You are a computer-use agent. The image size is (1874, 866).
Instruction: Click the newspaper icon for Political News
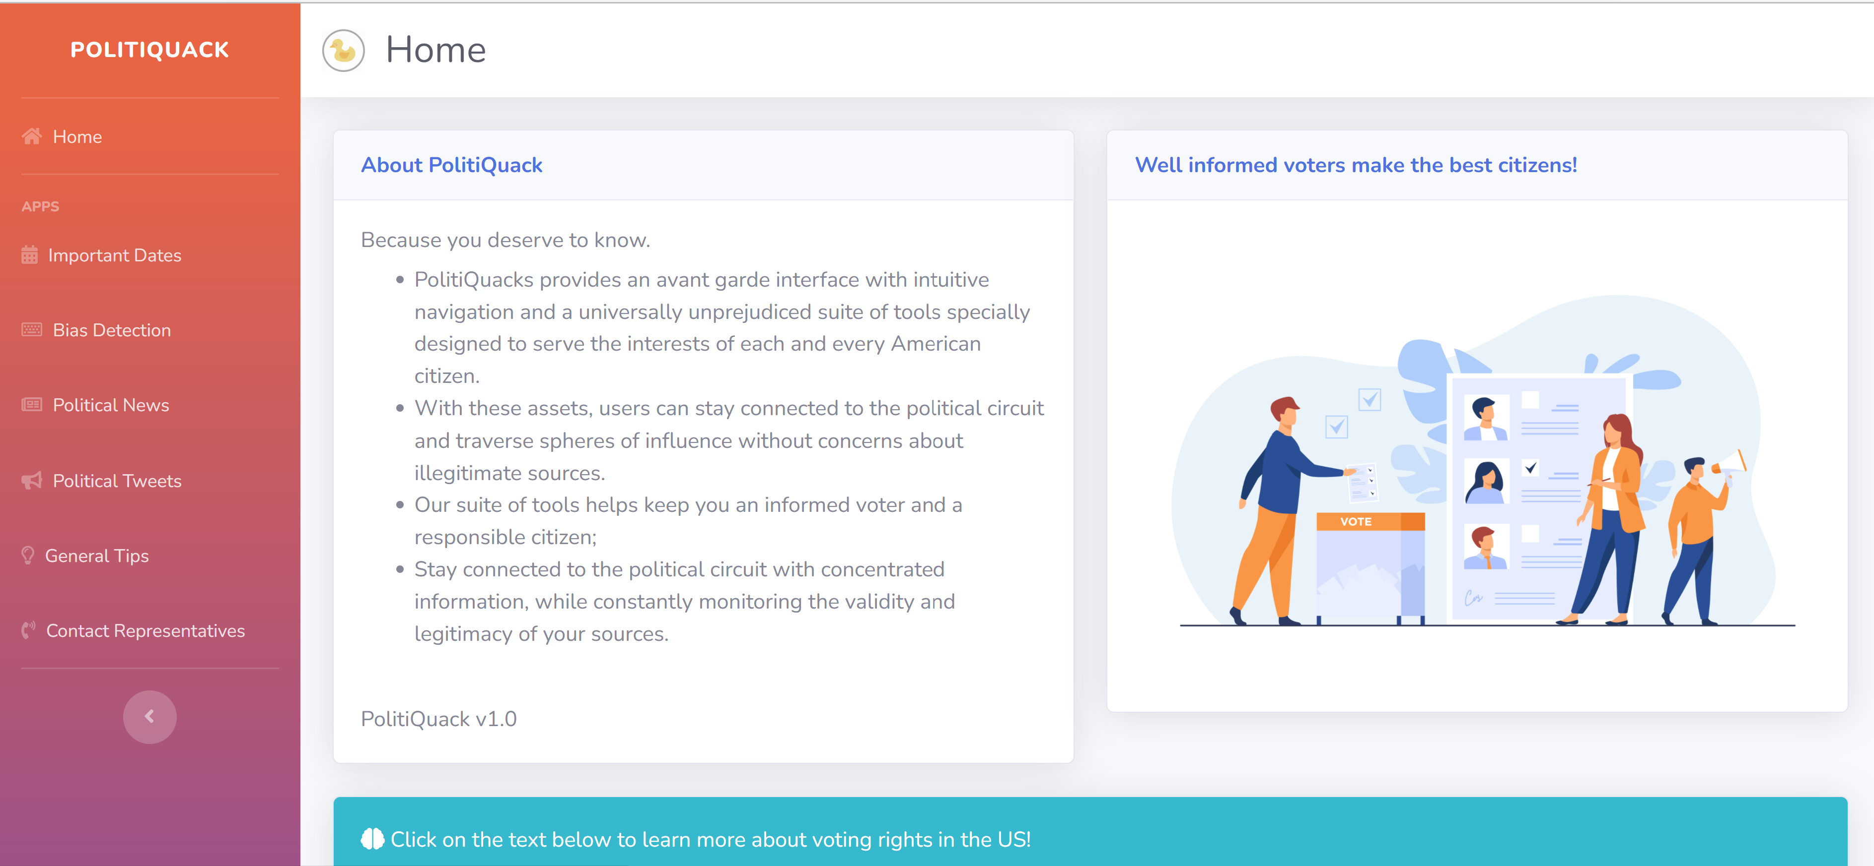click(32, 405)
